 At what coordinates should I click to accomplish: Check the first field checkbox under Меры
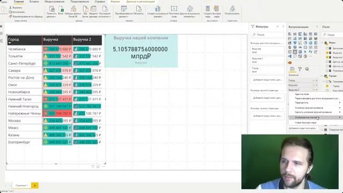click(327, 48)
